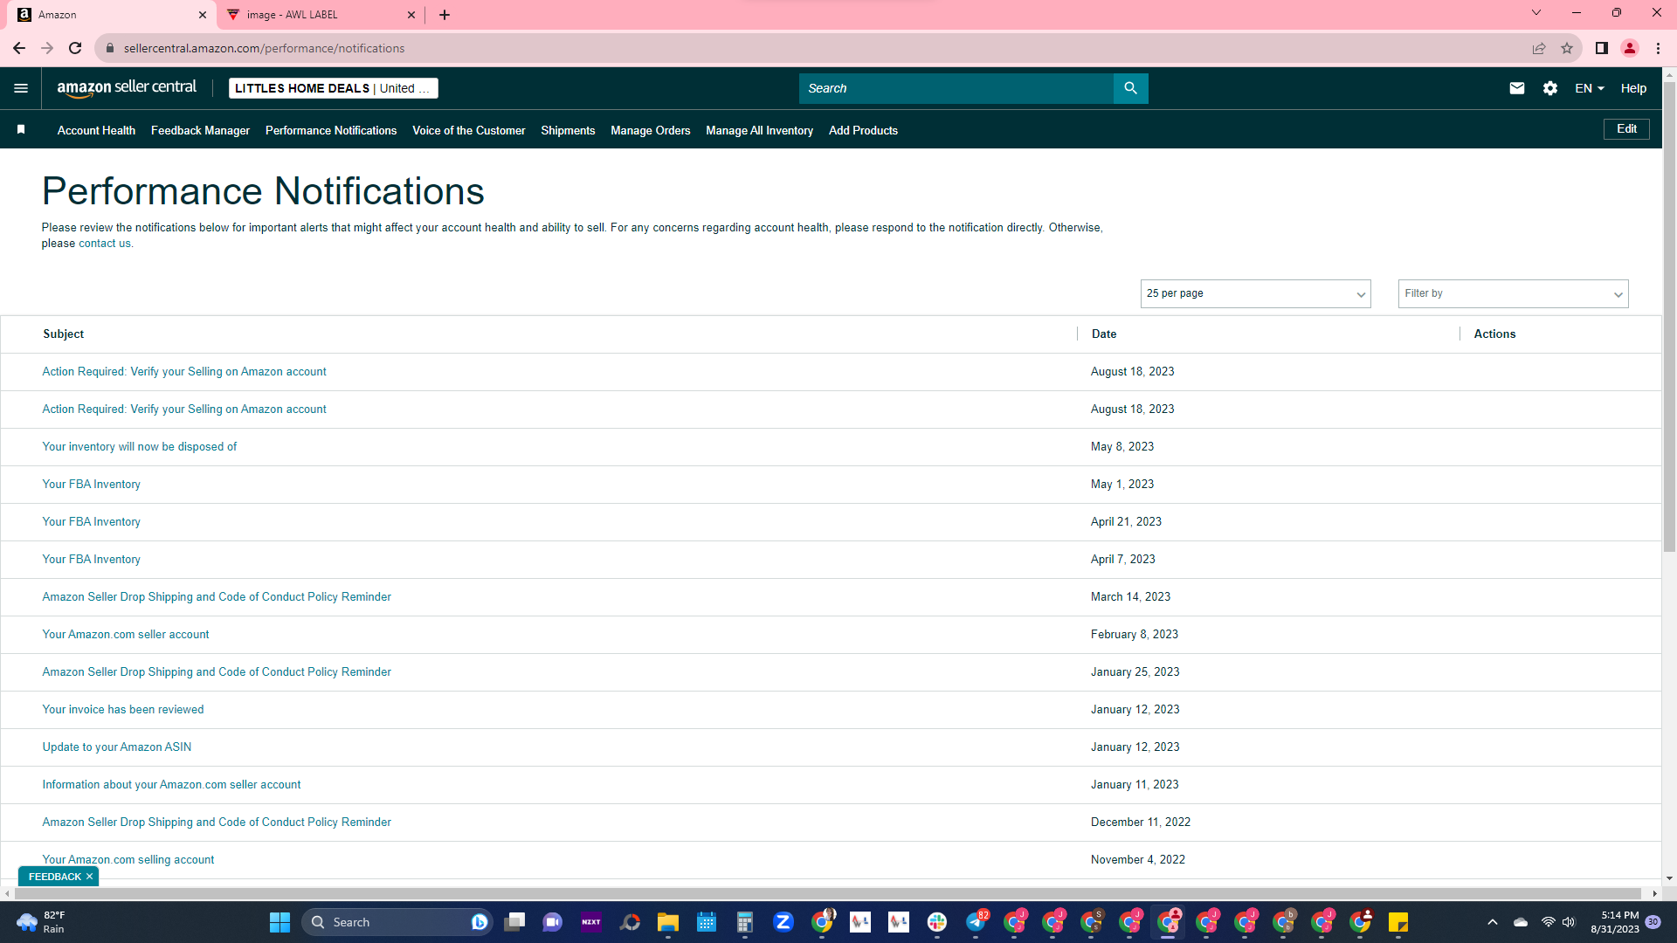Reload the current page
Viewport: 1677px width, 943px height.
tap(75, 48)
